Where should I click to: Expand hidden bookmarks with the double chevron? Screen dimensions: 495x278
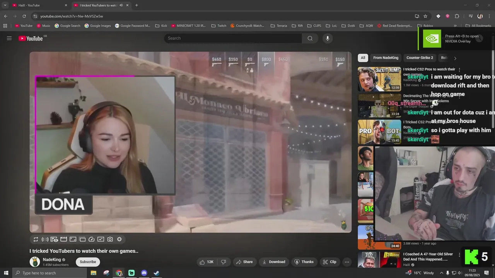[x=455, y=26]
